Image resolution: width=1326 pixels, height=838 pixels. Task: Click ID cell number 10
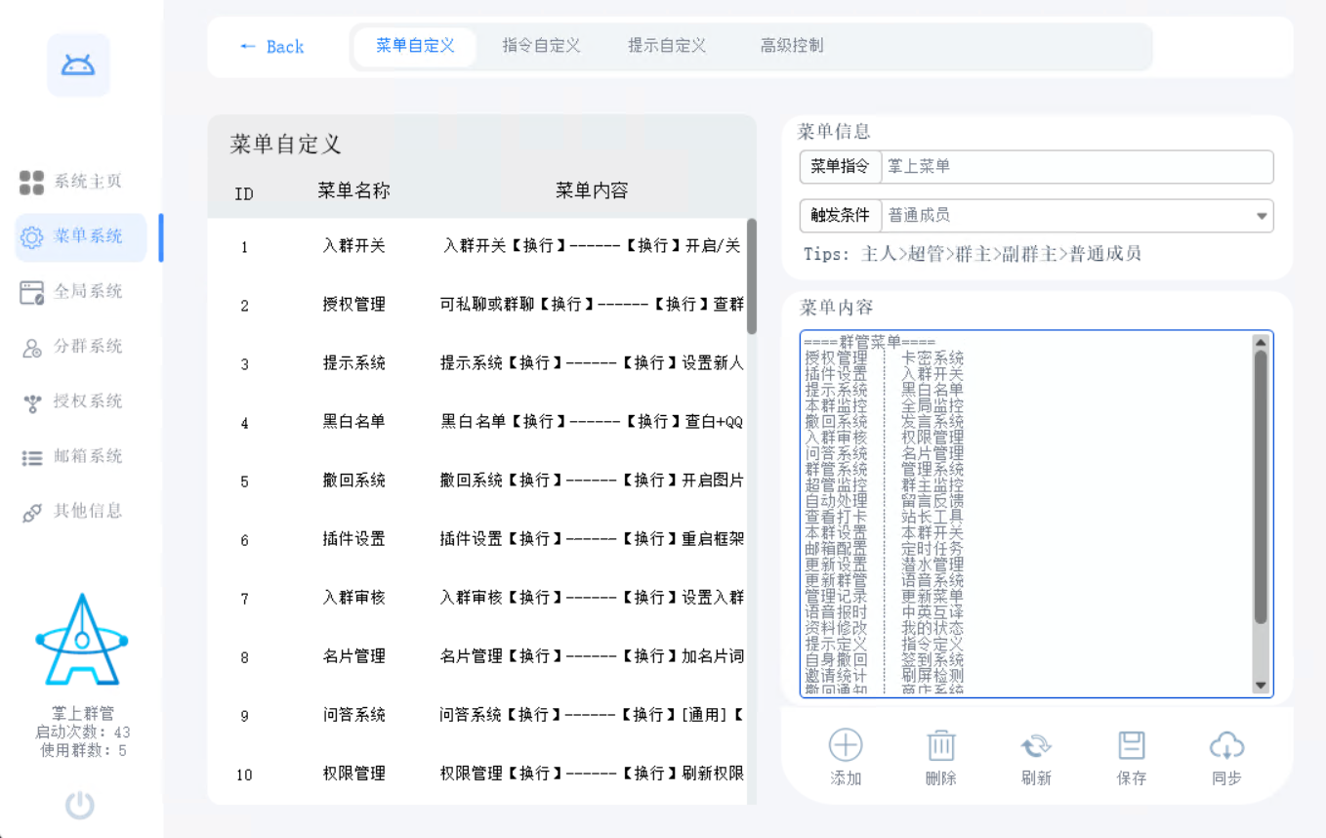[244, 775]
